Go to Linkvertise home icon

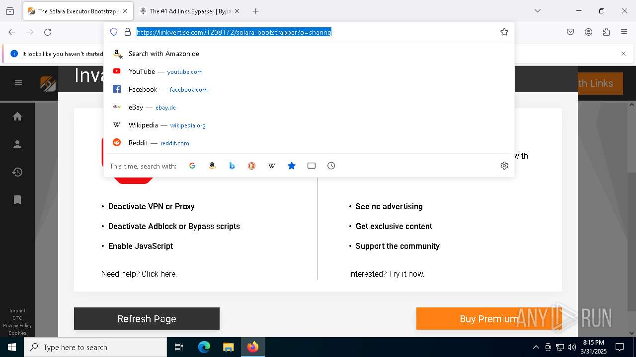tap(17, 117)
